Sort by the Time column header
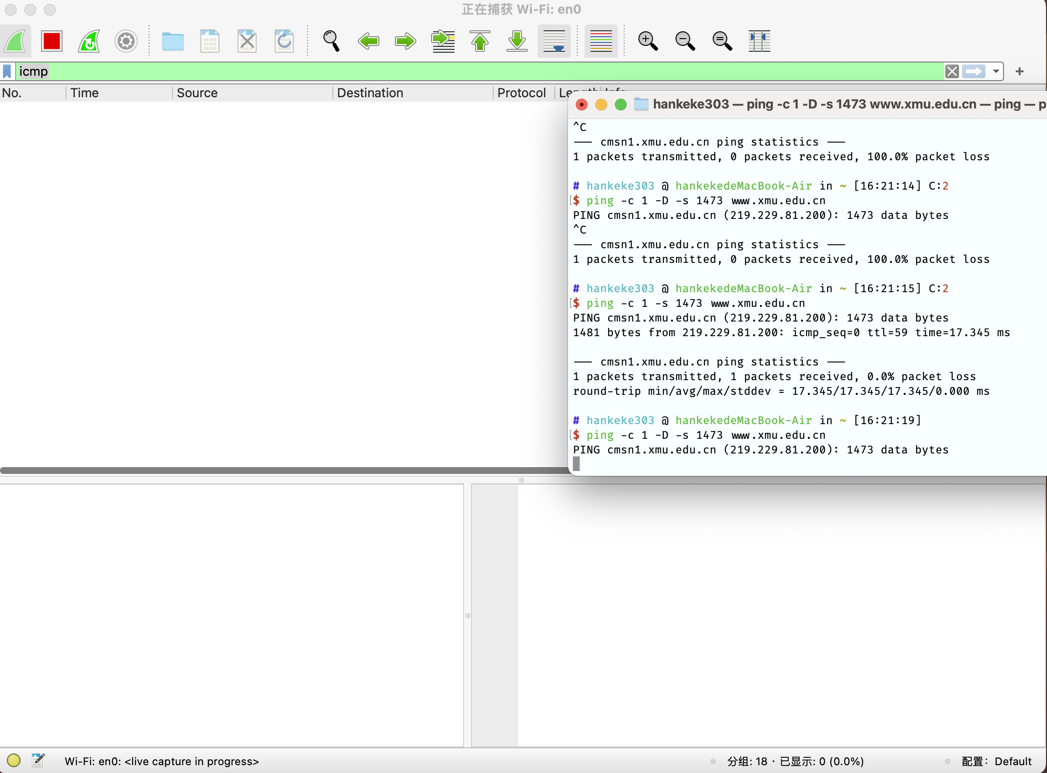 (119, 93)
